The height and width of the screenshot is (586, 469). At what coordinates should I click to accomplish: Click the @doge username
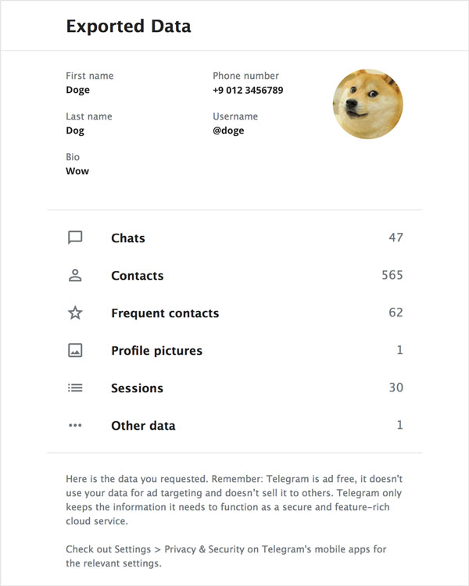click(x=228, y=130)
